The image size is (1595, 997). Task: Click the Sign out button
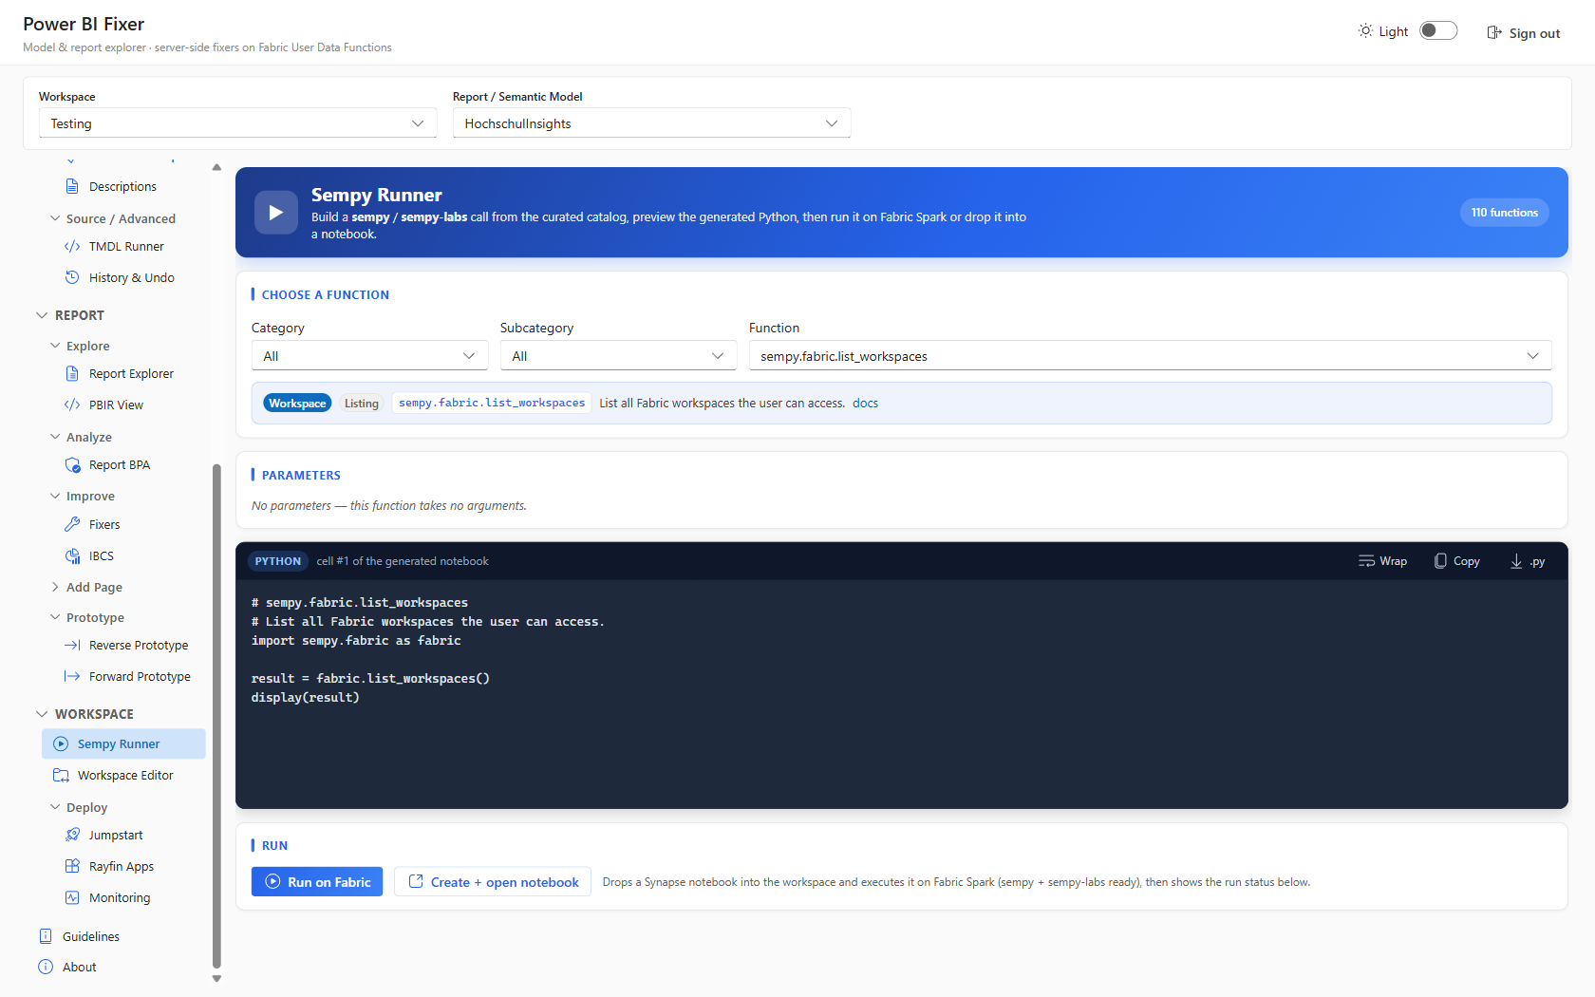pyautogui.click(x=1523, y=32)
